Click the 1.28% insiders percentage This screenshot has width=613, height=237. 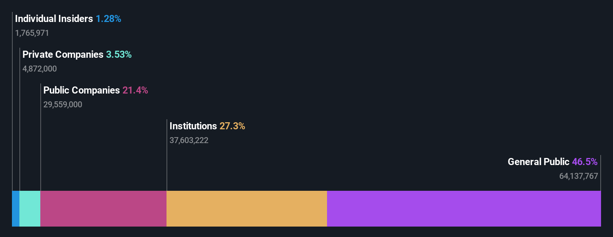click(108, 19)
